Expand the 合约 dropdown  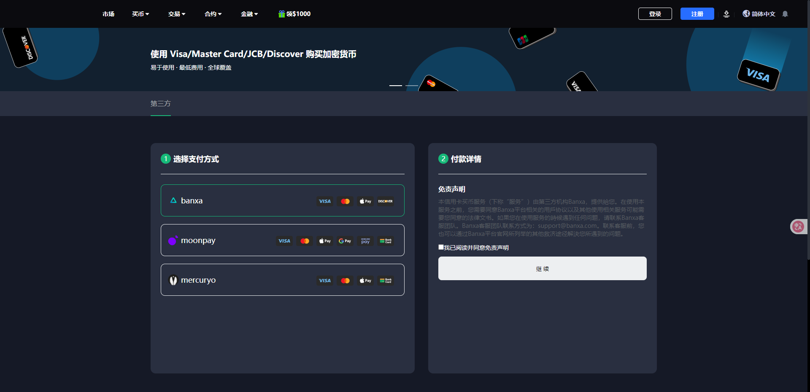click(213, 14)
